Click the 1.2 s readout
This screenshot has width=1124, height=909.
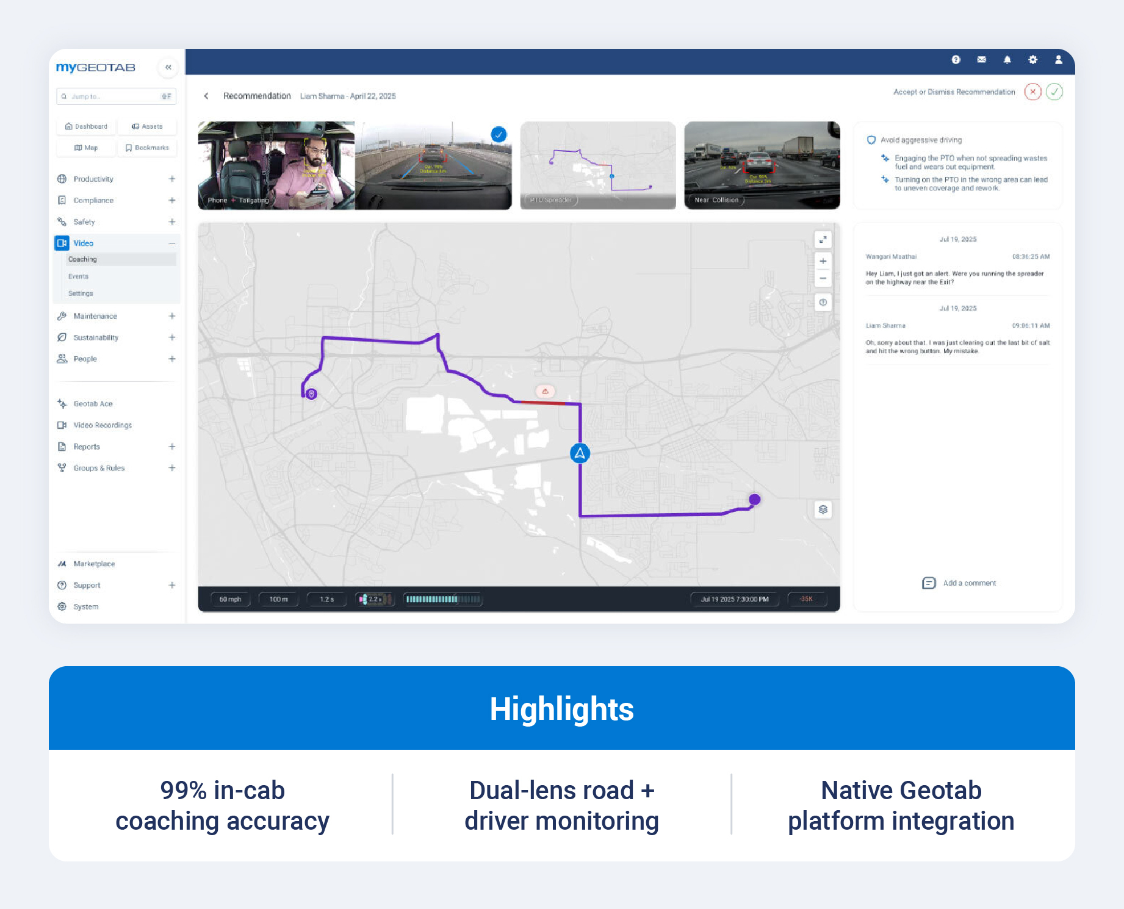click(326, 599)
